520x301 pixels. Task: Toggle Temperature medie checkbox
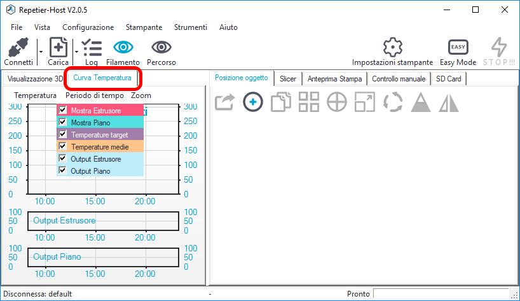coord(62,146)
